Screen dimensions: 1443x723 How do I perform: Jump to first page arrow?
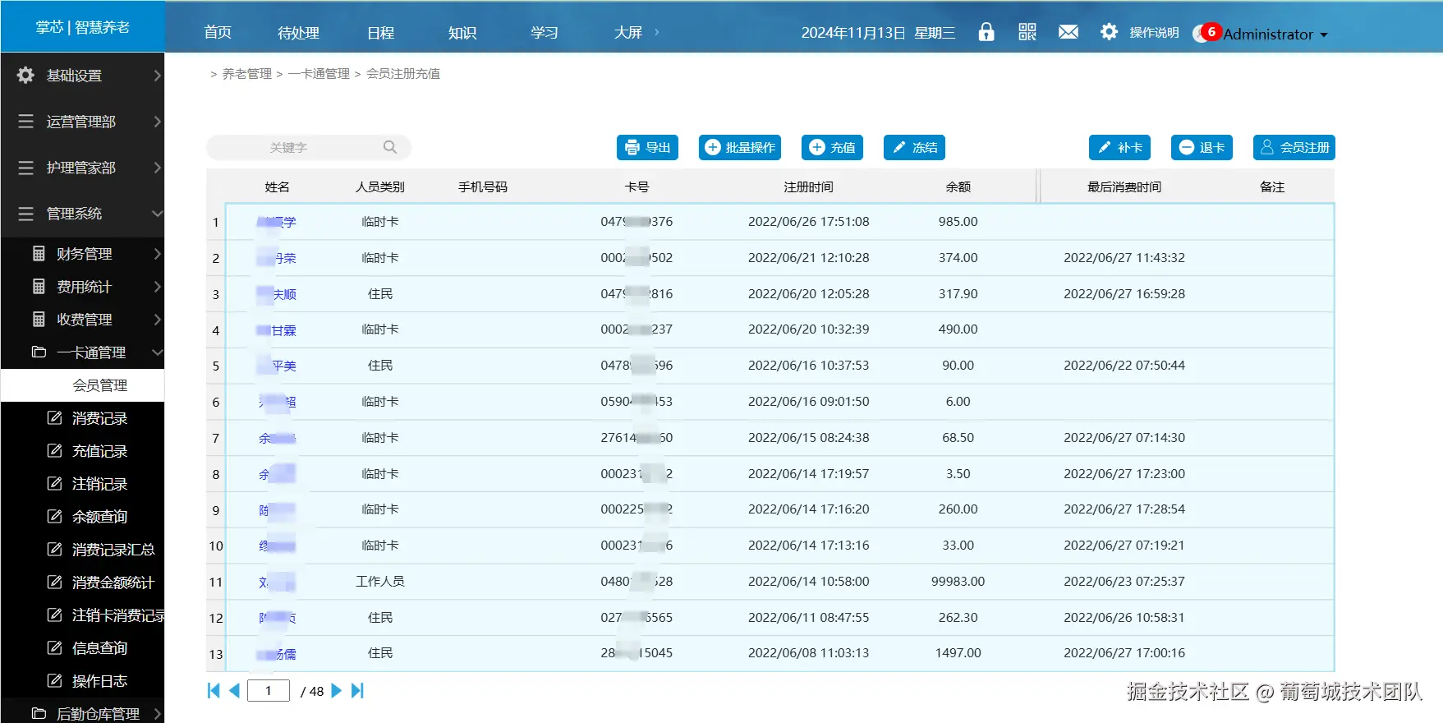pyautogui.click(x=214, y=691)
